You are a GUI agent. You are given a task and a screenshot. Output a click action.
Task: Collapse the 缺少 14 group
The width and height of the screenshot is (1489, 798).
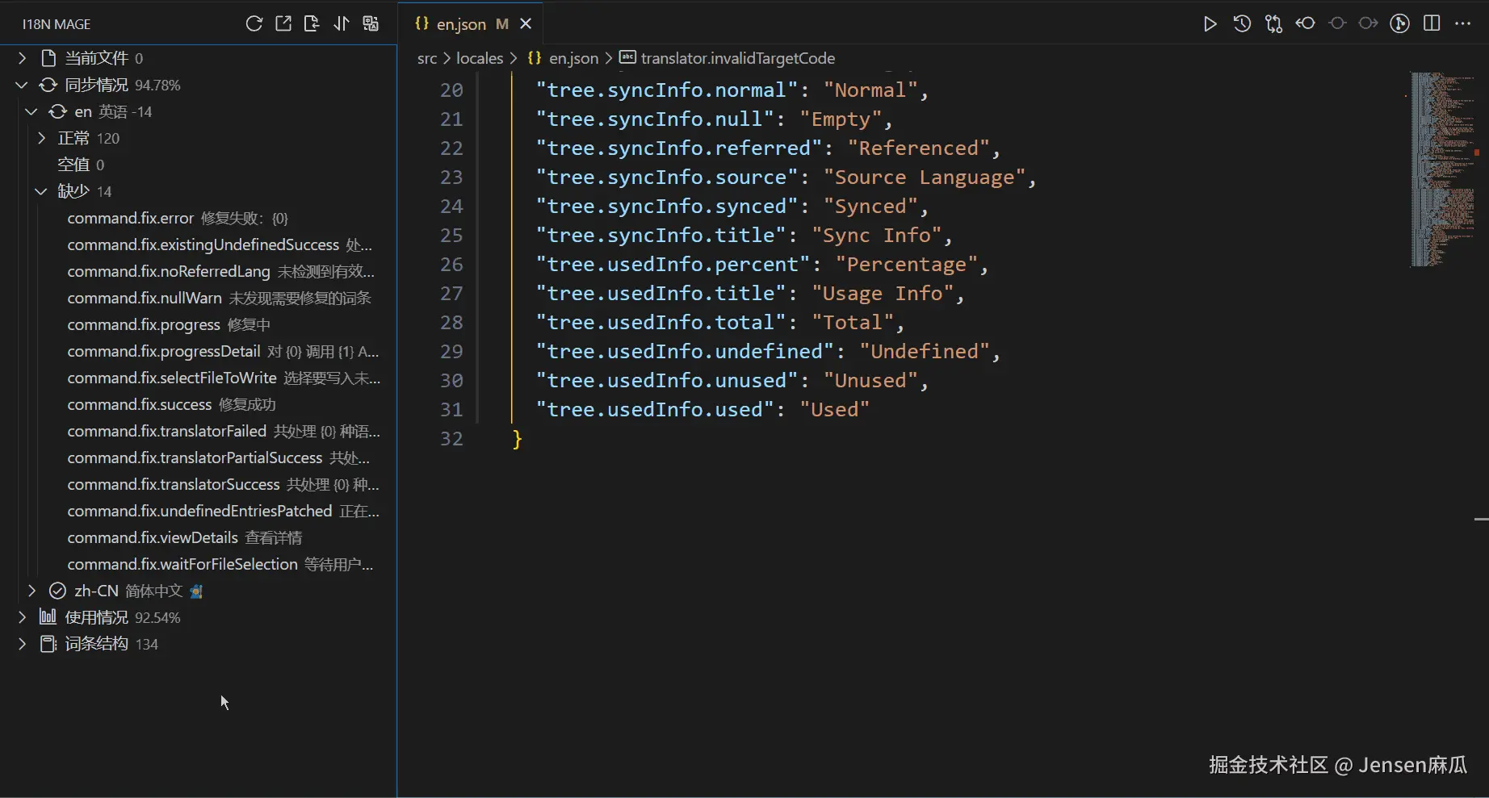[41, 191]
